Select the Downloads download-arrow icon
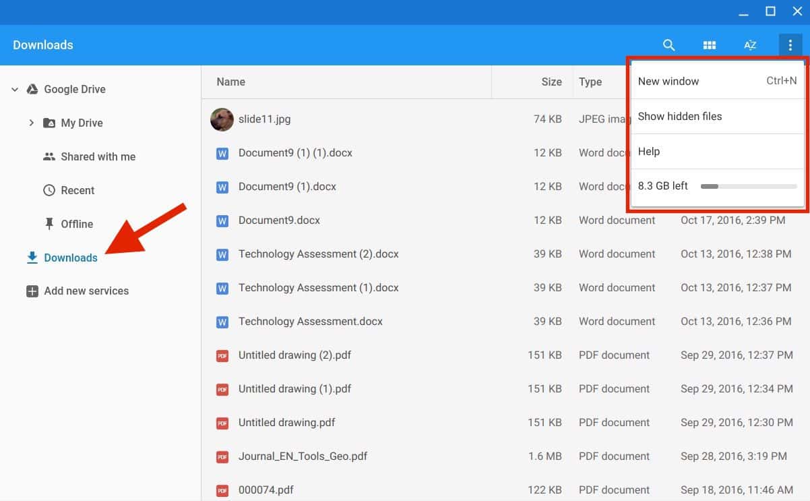This screenshot has width=810, height=501. (x=31, y=258)
